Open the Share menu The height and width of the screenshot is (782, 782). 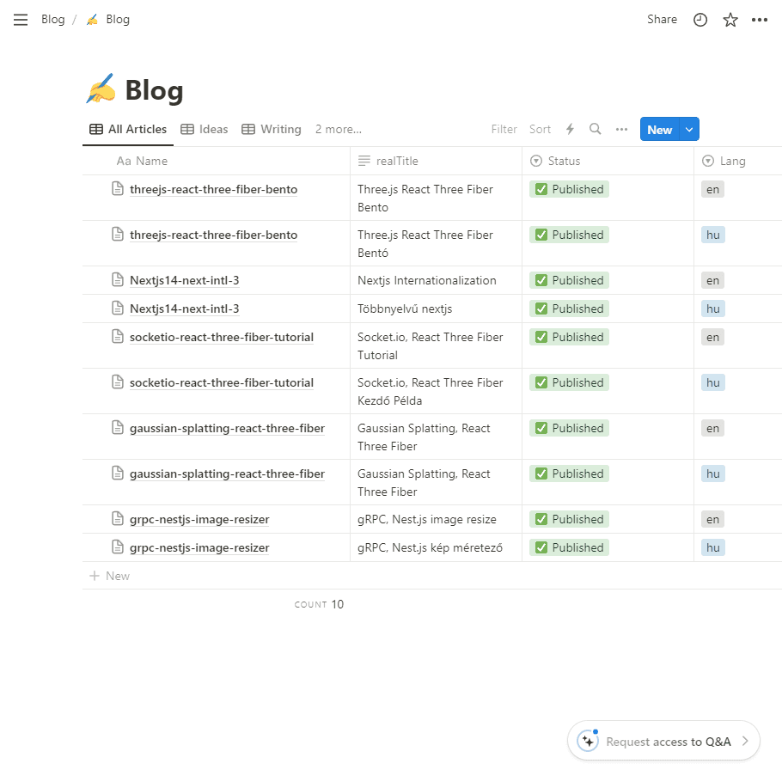[662, 20]
